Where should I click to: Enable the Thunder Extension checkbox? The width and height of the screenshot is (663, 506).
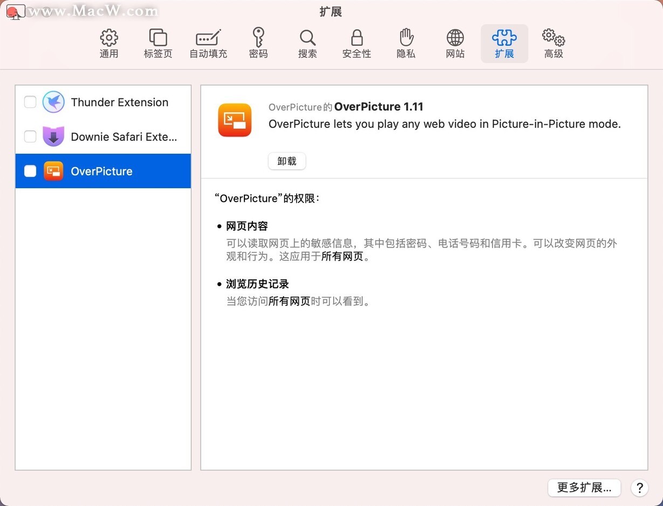(x=30, y=102)
